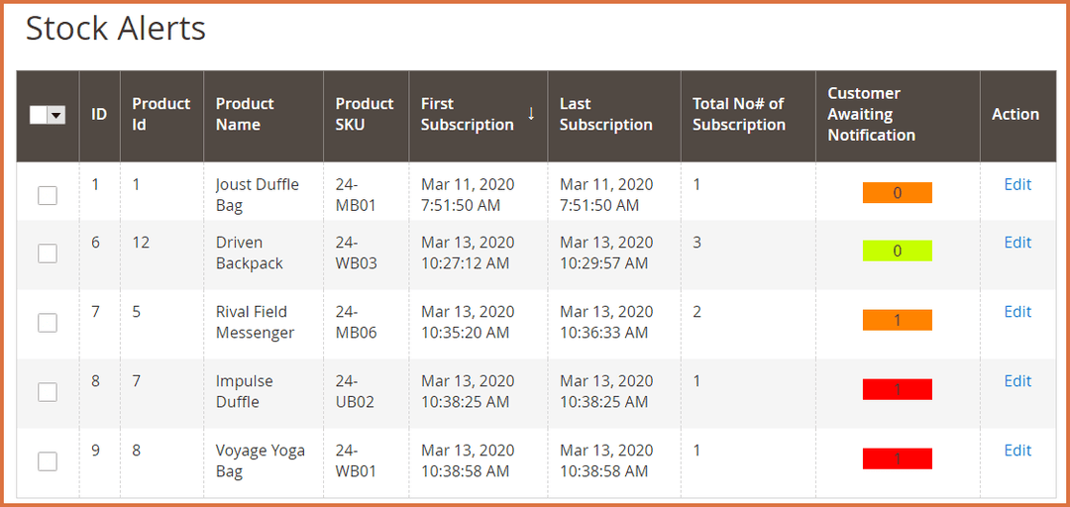Edit the Joust Duffle Bag alert

point(1017,184)
